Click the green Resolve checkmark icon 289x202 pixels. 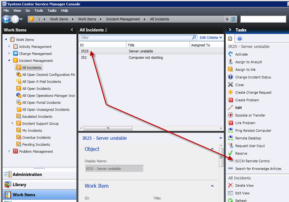click(230, 153)
